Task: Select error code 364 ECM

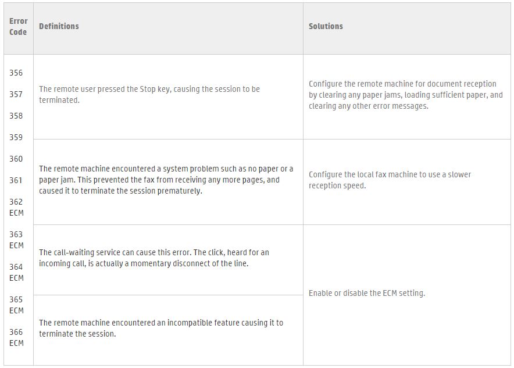Action: click(16, 272)
